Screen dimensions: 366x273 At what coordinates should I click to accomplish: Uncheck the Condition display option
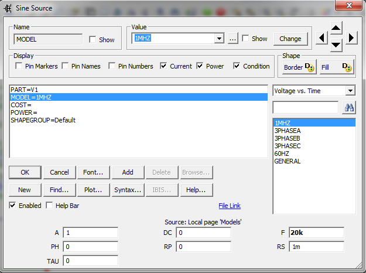[x=237, y=66]
